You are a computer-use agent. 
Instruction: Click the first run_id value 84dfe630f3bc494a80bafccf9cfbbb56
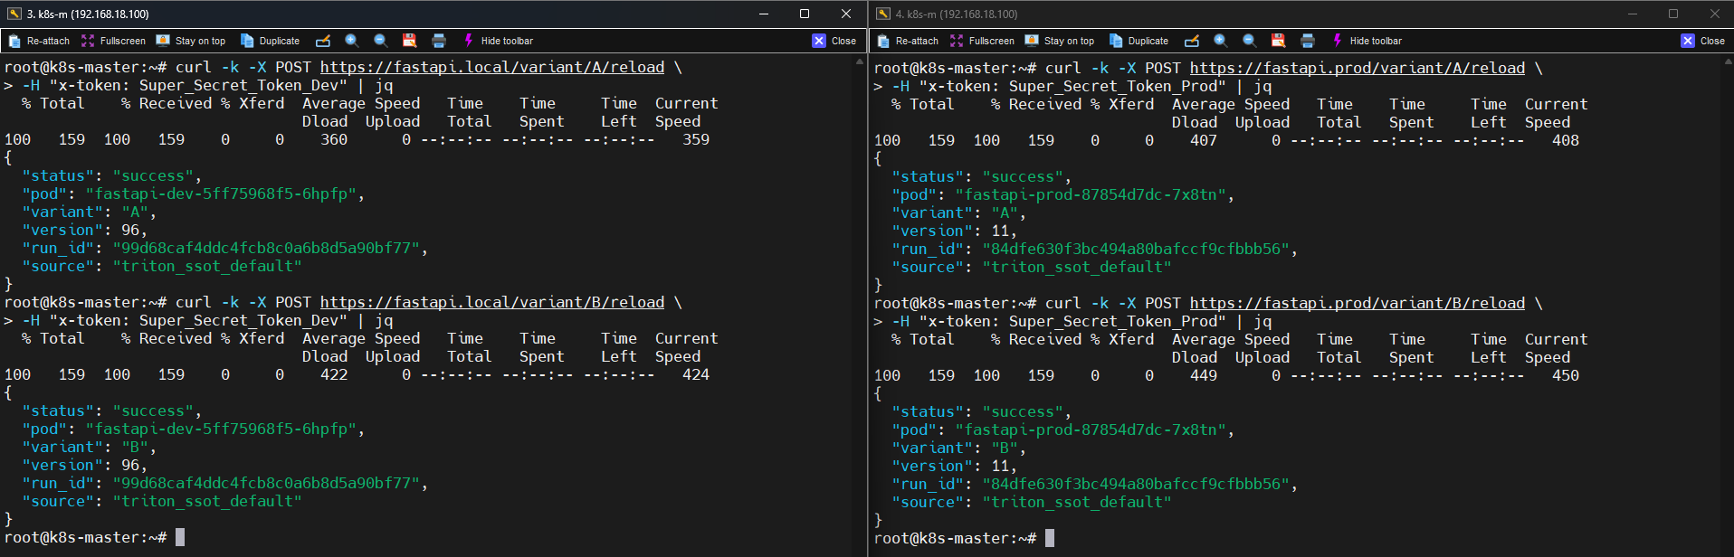tap(1136, 250)
